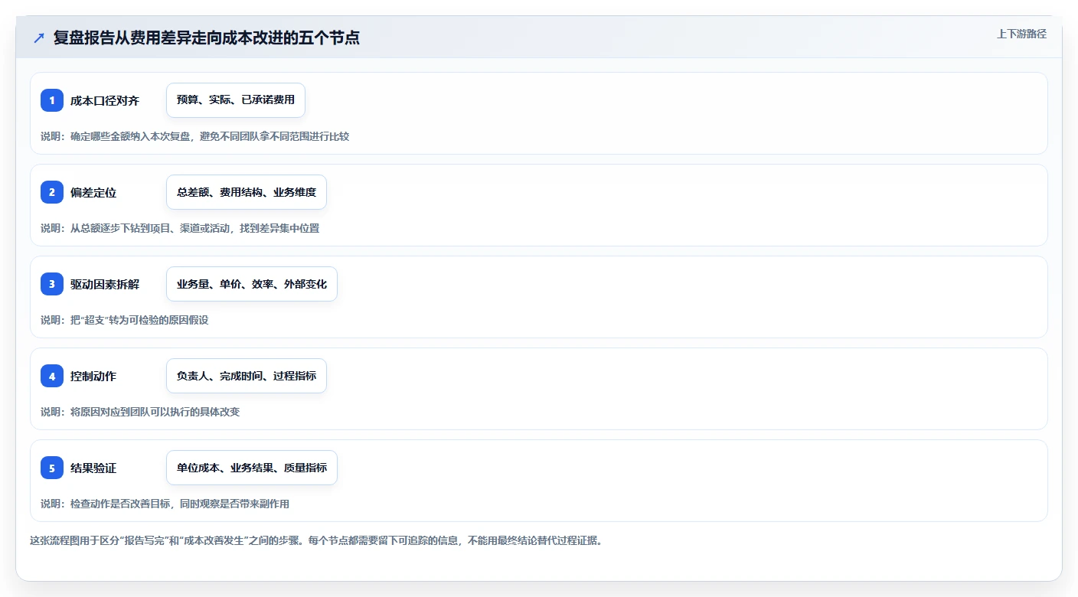This screenshot has height=597, width=1078.
Task: Click the number 4 step badge
Action: (x=52, y=376)
